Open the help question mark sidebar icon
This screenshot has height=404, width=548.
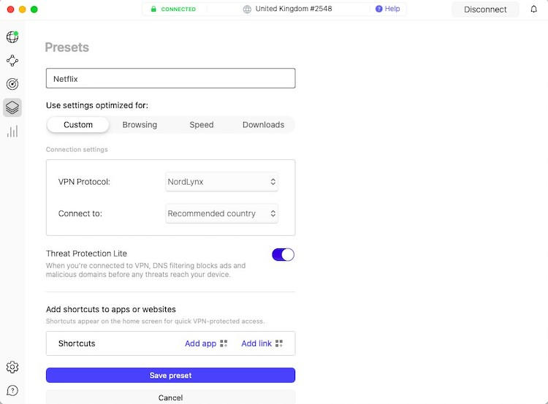pyautogui.click(x=12, y=390)
